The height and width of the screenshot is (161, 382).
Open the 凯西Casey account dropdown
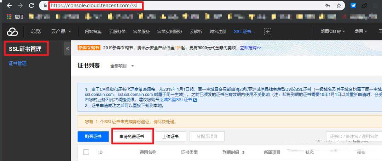[x=333, y=31]
